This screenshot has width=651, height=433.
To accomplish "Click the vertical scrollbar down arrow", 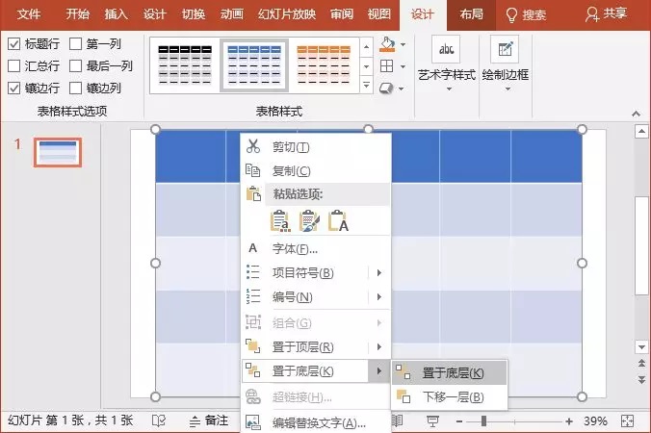I will 641,346.
